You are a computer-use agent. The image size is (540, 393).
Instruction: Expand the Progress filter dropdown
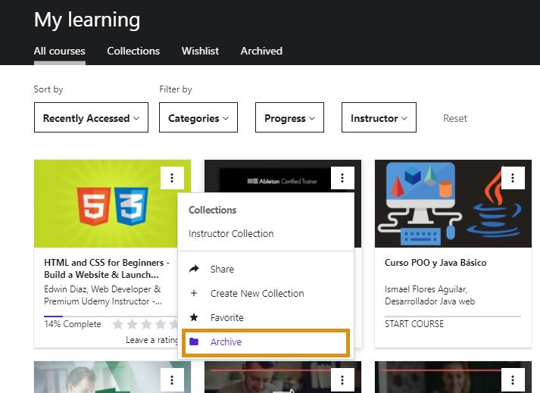point(289,118)
